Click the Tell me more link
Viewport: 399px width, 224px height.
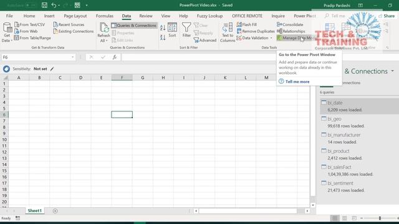[x=297, y=82]
